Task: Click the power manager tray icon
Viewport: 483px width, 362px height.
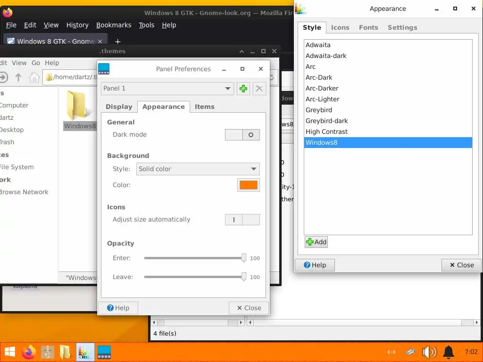Action: [x=410, y=352]
